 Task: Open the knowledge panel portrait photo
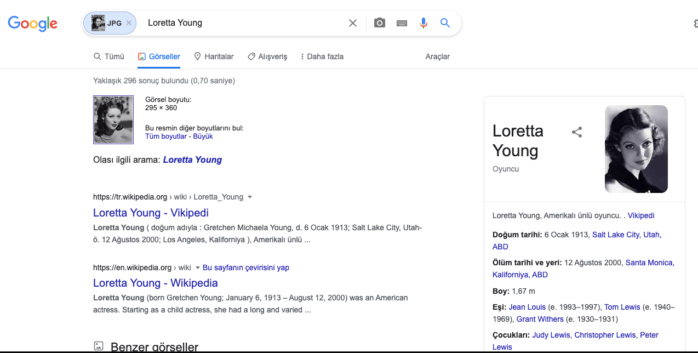click(x=636, y=149)
